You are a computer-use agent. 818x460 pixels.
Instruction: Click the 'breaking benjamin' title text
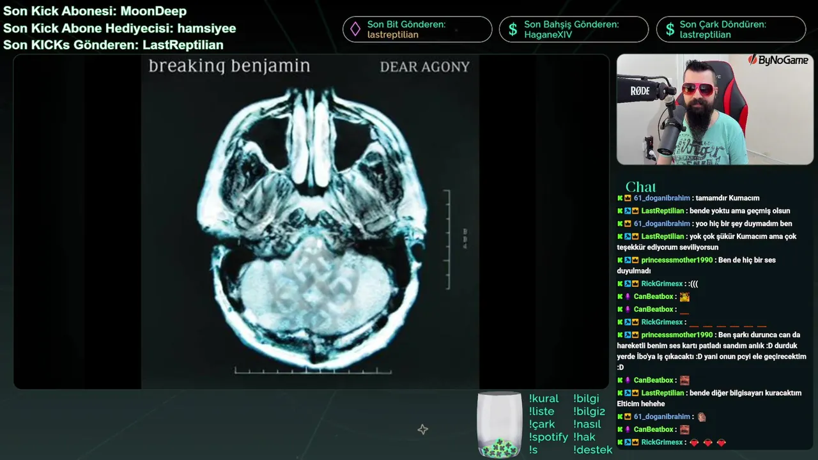coord(229,66)
